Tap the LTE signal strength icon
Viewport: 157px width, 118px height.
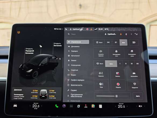136,34
